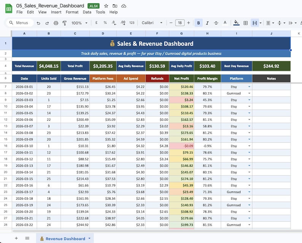Image resolution: width=302 pixels, height=243 pixels.
Task: Open vertical align options
Action: [281, 23]
